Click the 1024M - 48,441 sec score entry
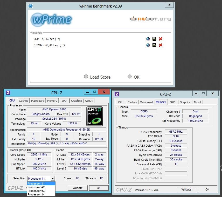The width and height of the screenshot is (222, 197). coord(50,45)
